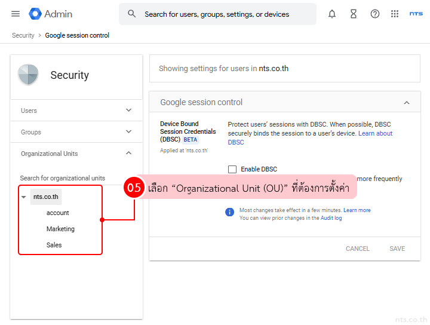Enable the DBSC checkbox
Viewport: 430px width, 325px height.
(x=232, y=169)
